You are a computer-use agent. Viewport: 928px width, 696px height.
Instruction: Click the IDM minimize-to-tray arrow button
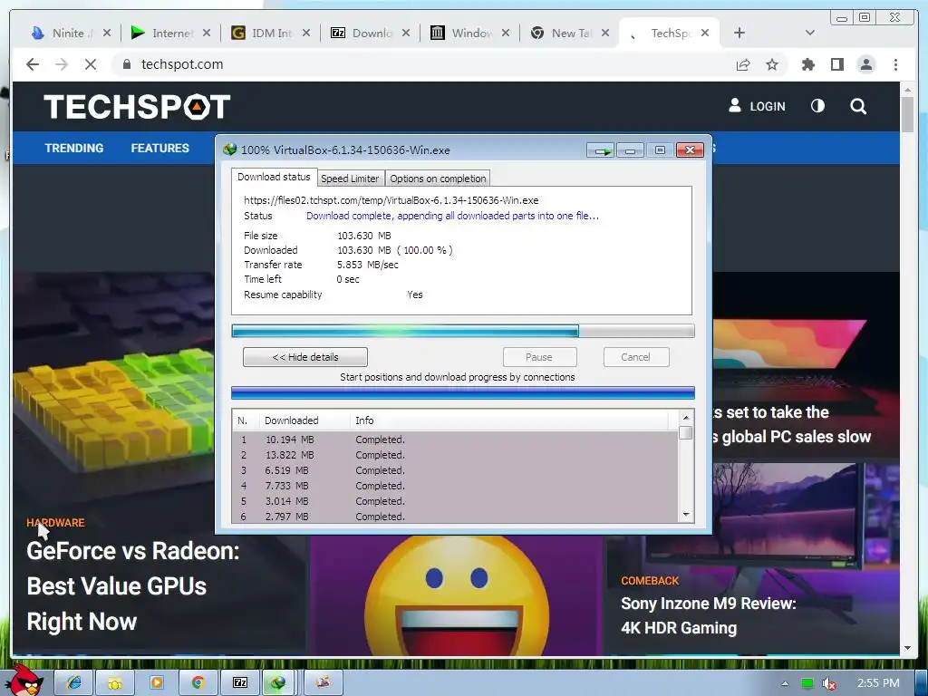[x=601, y=150]
